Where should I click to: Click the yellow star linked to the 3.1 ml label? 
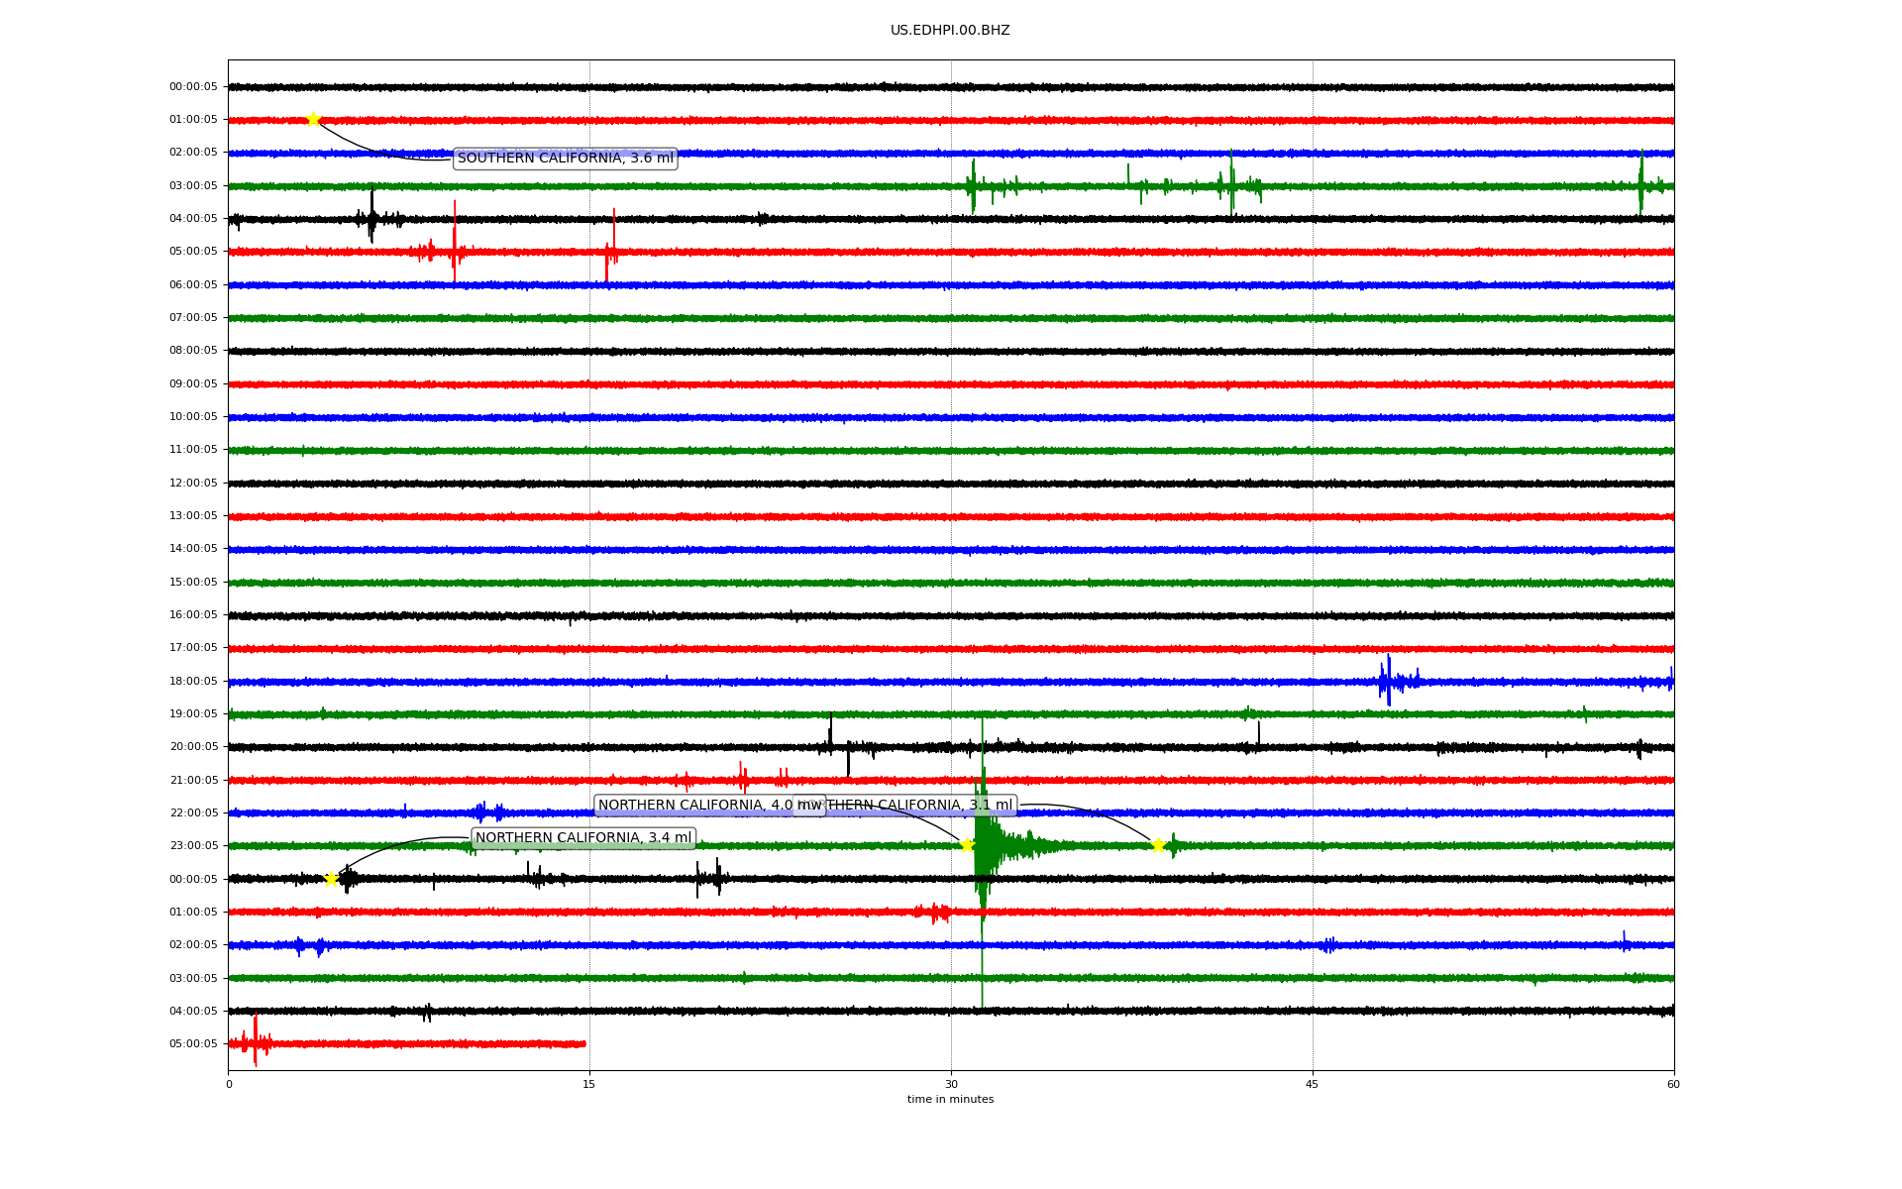tap(1157, 845)
